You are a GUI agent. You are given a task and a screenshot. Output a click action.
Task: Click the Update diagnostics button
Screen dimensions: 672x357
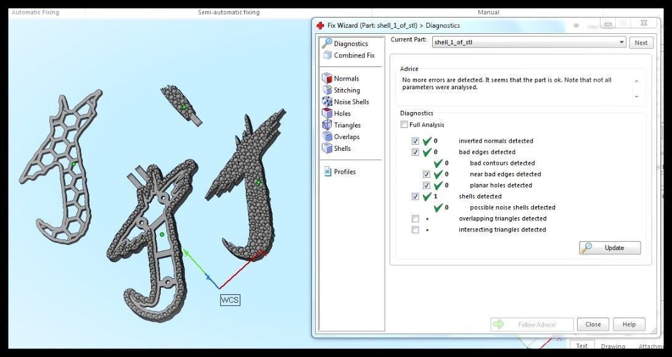click(610, 248)
